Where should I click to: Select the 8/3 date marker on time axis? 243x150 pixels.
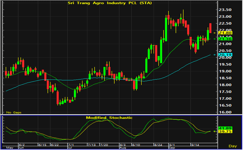[123, 145]
